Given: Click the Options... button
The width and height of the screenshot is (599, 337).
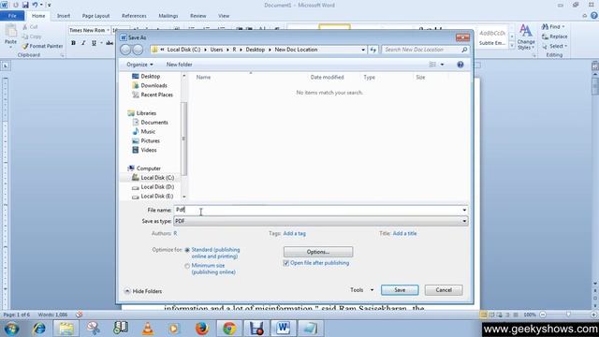Looking at the screenshot, I should pos(318,252).
